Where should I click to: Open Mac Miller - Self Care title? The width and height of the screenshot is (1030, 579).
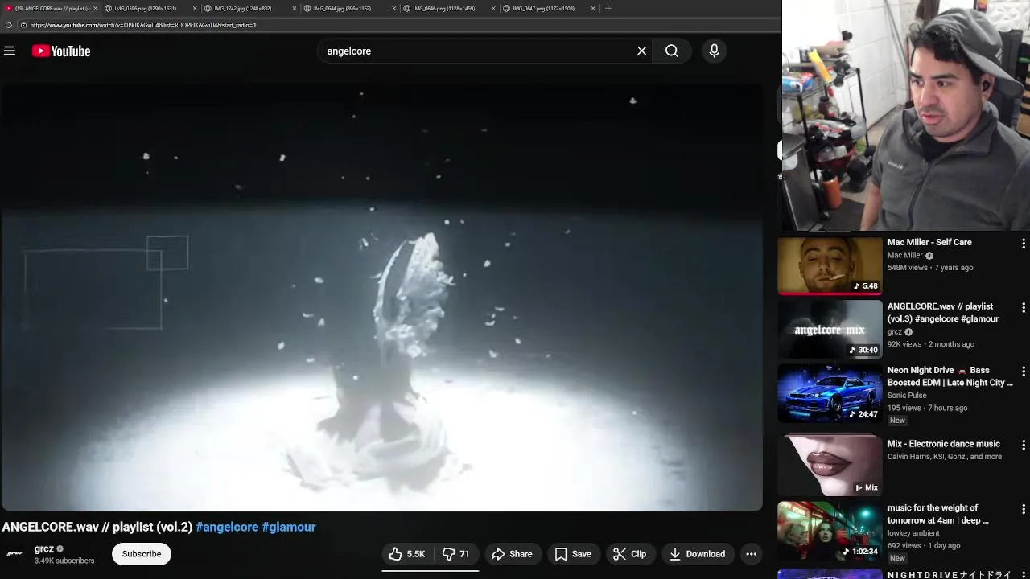coord(929,242)
